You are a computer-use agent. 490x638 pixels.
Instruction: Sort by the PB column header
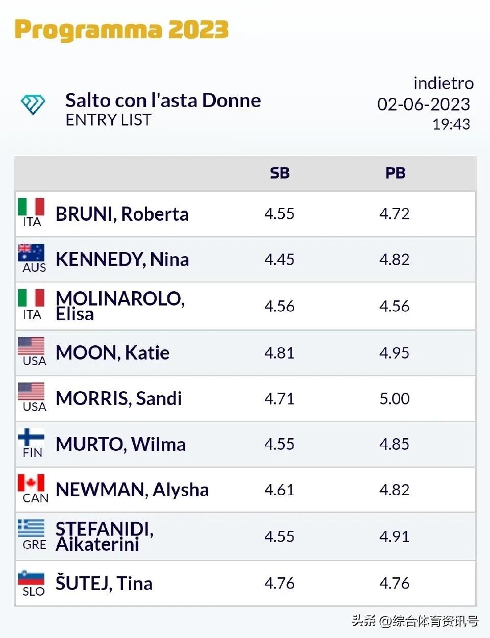pyautogui.click(x=395, y=173)
